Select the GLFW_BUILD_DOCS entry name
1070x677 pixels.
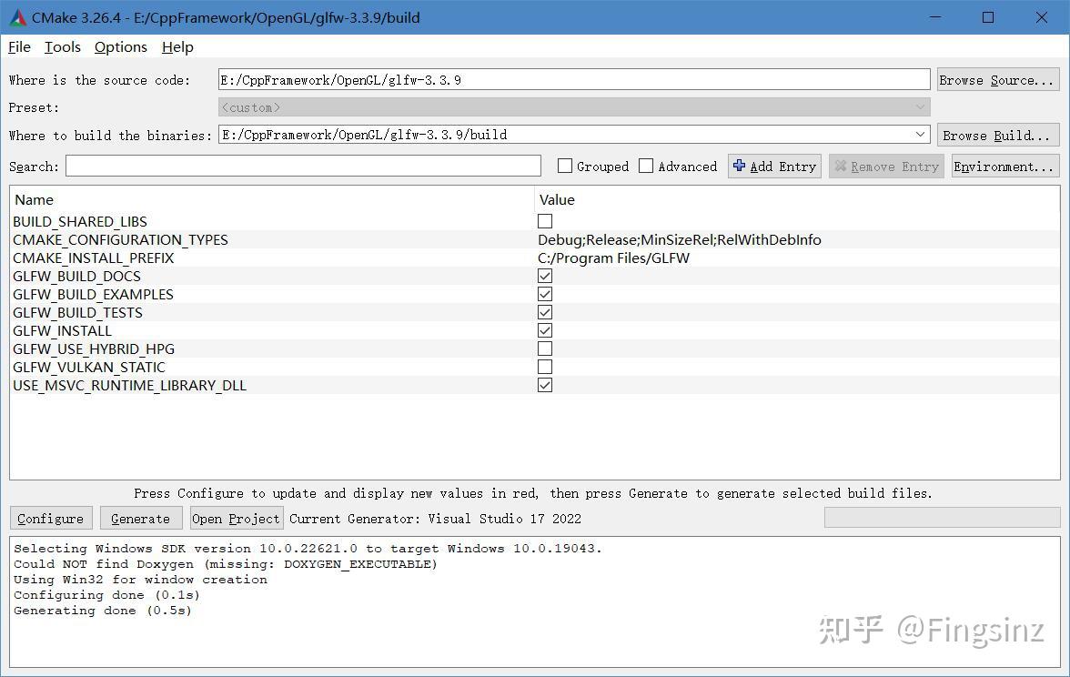pos(76,277)
